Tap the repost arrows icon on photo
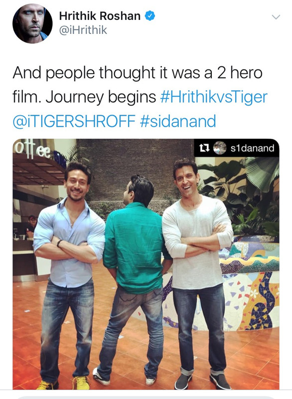This screenshot has height=399, width=292. pyautogui.click(x=204, y=148)
